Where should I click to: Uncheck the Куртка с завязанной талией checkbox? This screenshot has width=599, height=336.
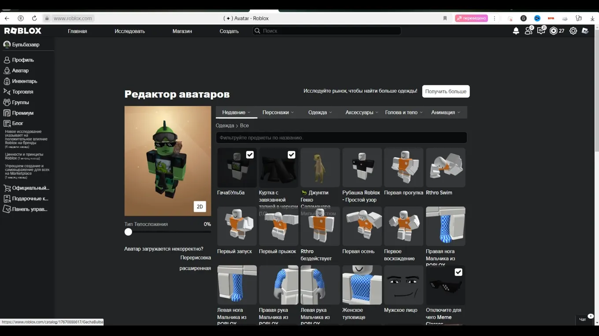click(291, 154)
